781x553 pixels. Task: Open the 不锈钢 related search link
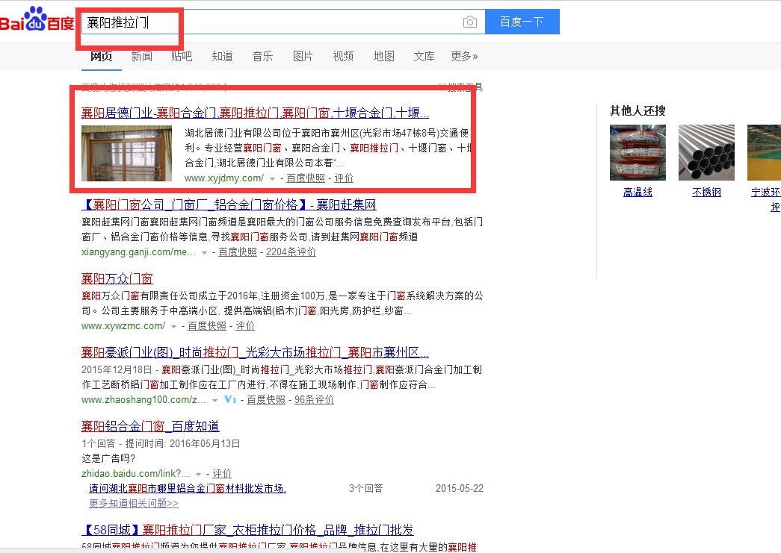706,193
